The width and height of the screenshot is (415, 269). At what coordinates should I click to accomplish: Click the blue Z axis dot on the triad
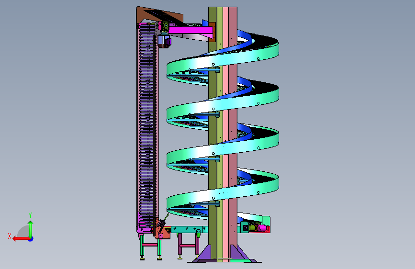(31, 239)
